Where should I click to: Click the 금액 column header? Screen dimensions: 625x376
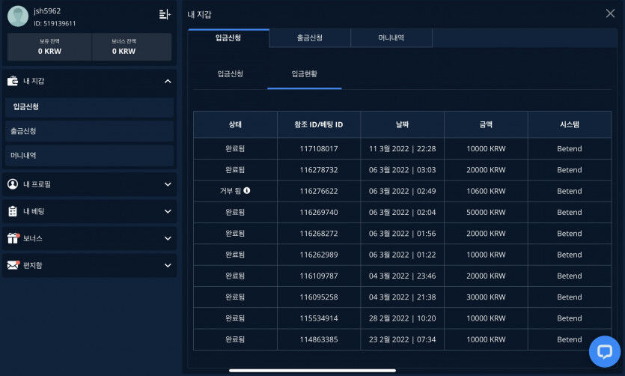pos(487,124)
